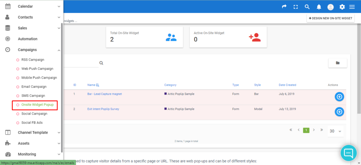
Task: Click the share arrow icon in header
Action: [x=284, y=7]
